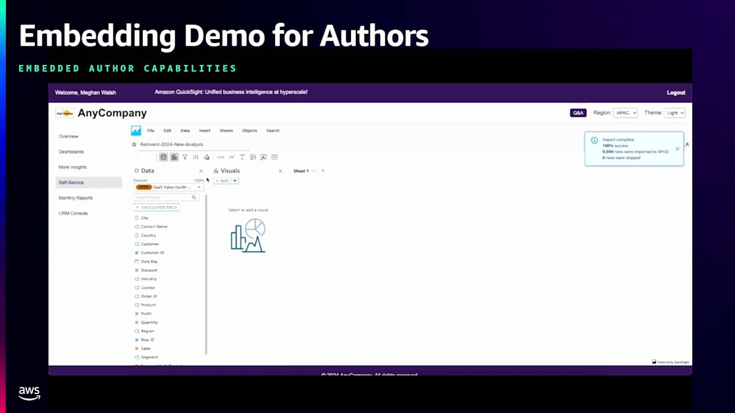Click the user icon beside notification
Image resolution: width=735 pixels, height=413 pixels.
[x=687, y=144]
